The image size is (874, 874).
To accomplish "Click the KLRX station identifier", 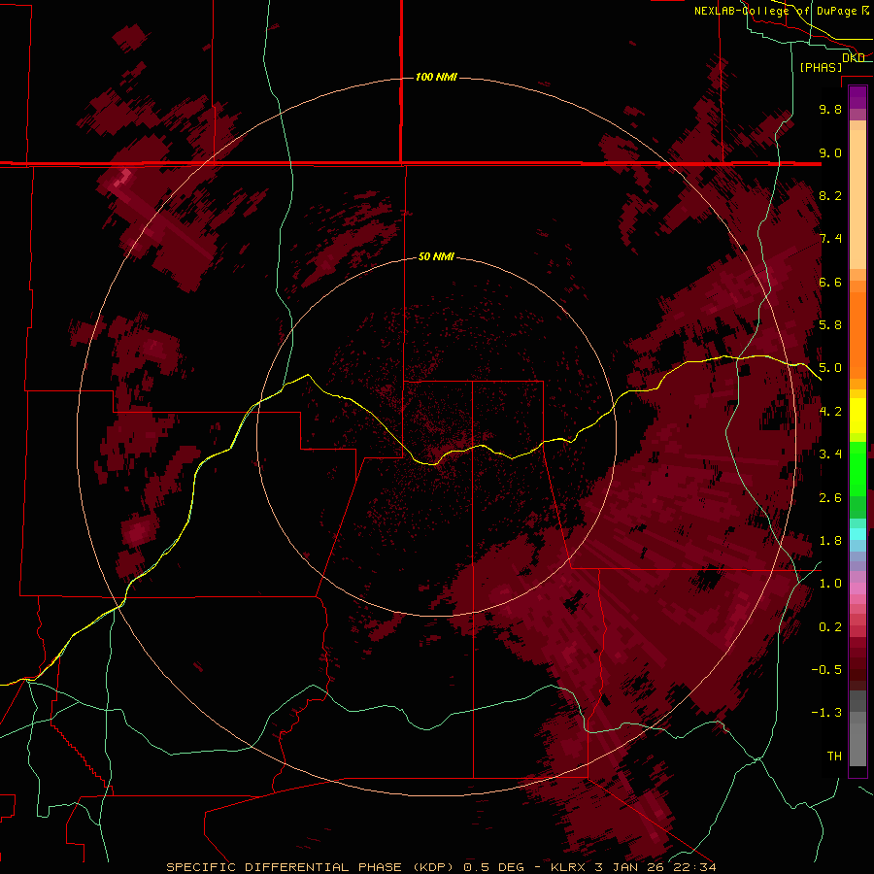I will point(568,867).
